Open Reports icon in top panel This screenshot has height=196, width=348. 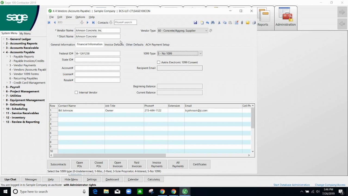(x=263, y=17)
